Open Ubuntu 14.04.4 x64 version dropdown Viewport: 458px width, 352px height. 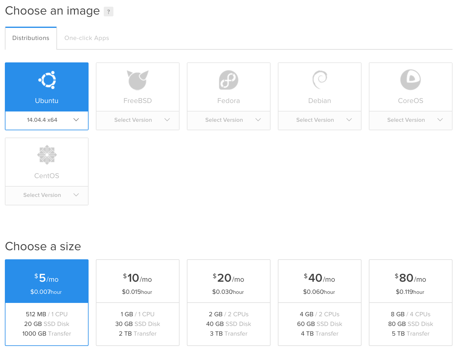(x=47, y=120)
